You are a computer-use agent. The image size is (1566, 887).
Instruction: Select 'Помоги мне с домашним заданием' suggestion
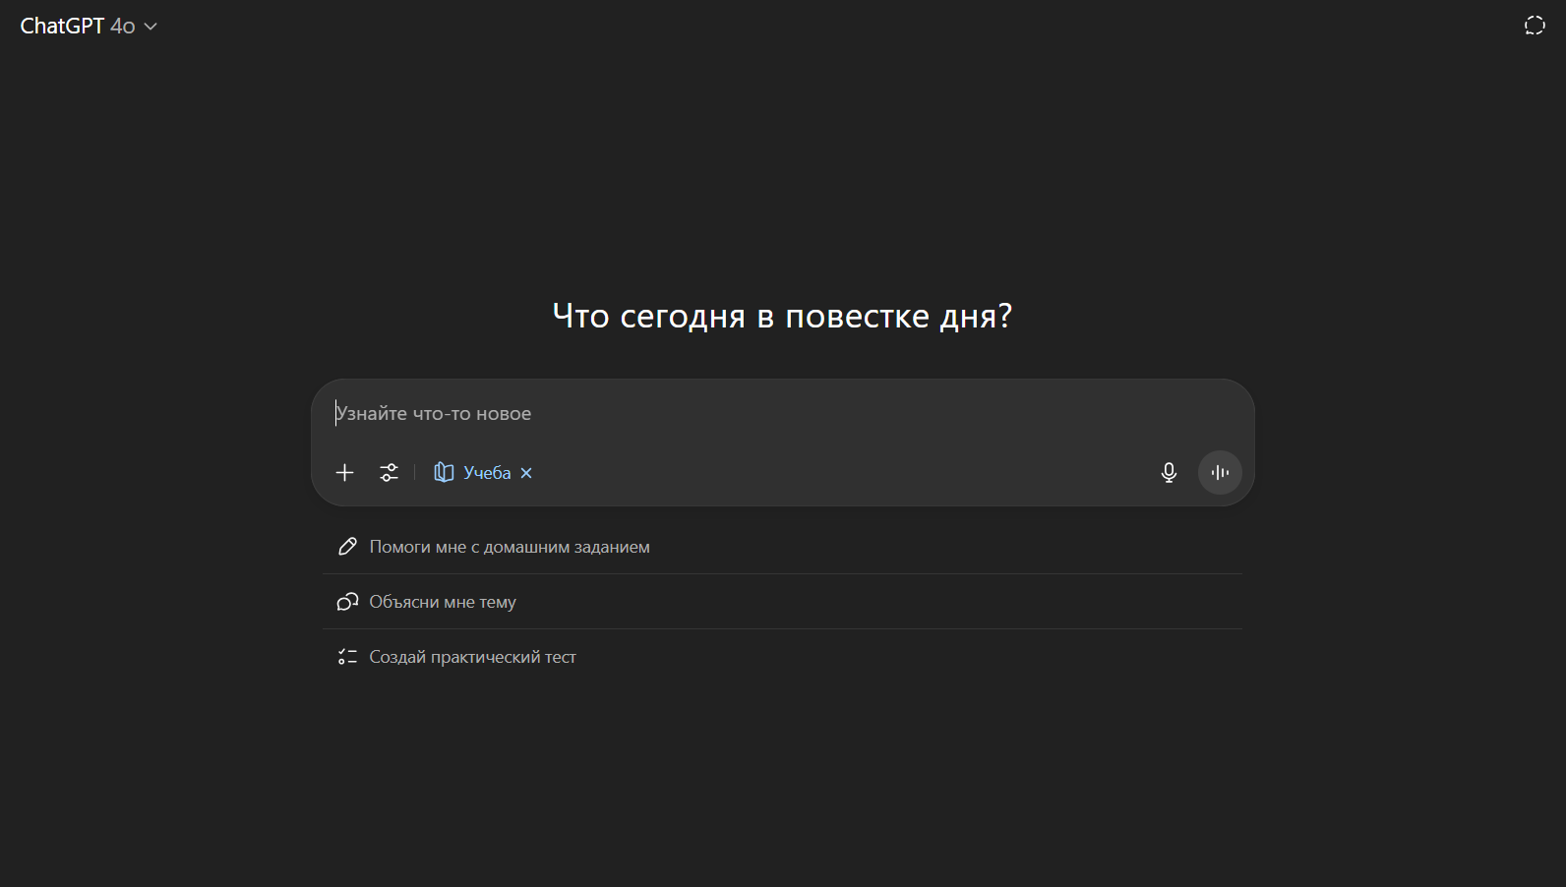(510, 547)
